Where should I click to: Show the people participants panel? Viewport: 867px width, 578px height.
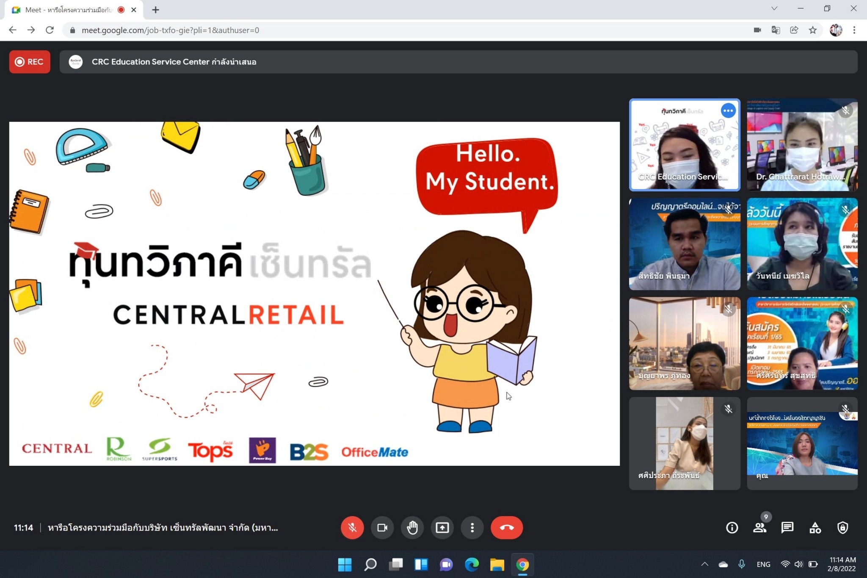click(x=759, y=528)
